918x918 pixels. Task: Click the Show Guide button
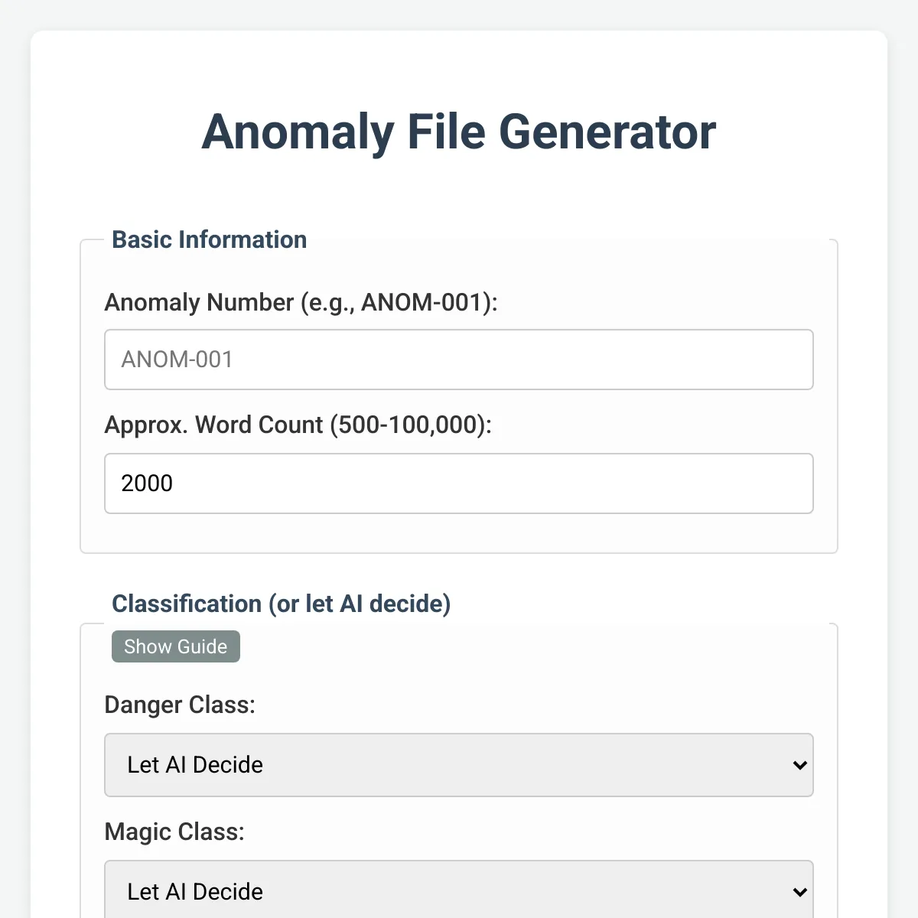tap(176, 646)
